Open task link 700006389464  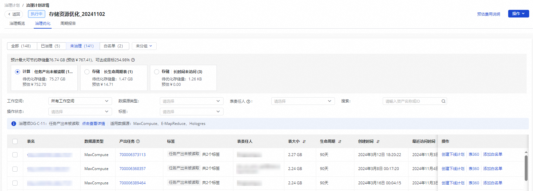point(132,183)
